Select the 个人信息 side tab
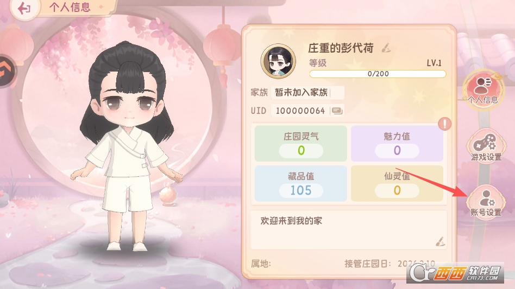The image size is (515, 289). coord(483,89)
